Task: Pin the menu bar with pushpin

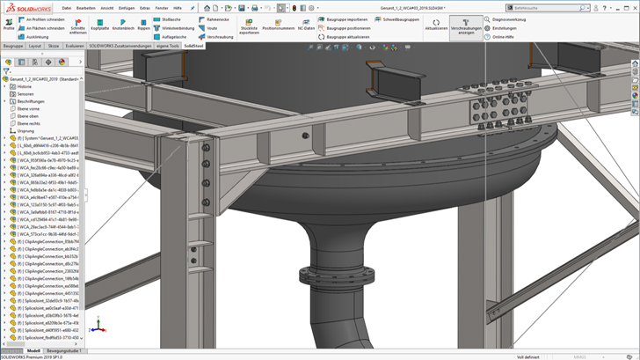Action: point(193,8)
